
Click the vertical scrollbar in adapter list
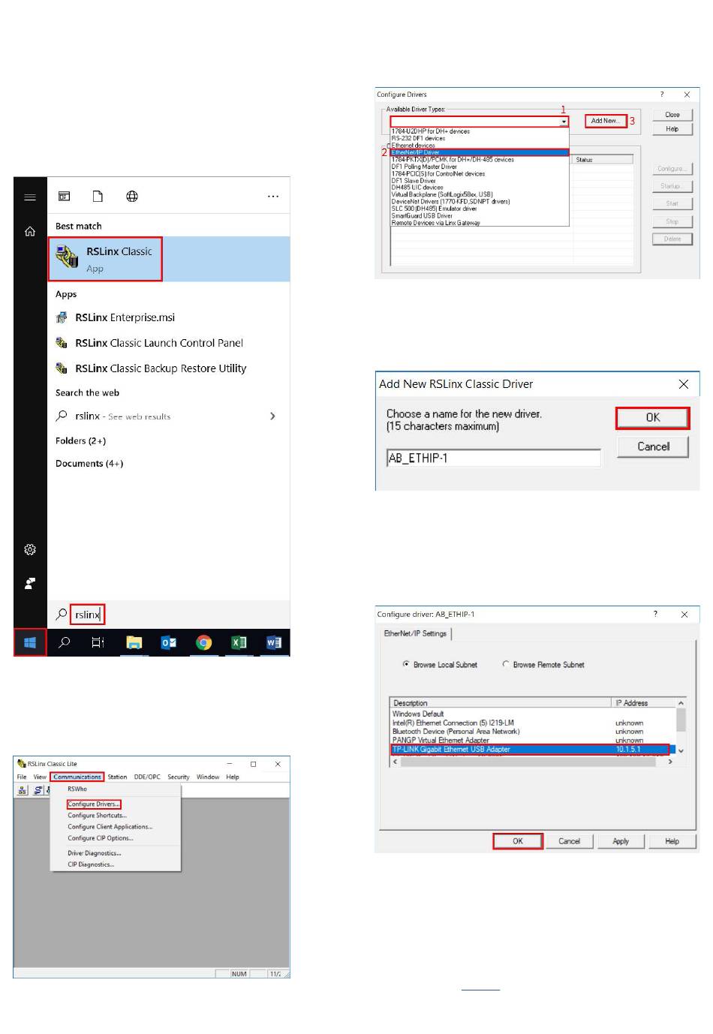click(x=681, y=727)
